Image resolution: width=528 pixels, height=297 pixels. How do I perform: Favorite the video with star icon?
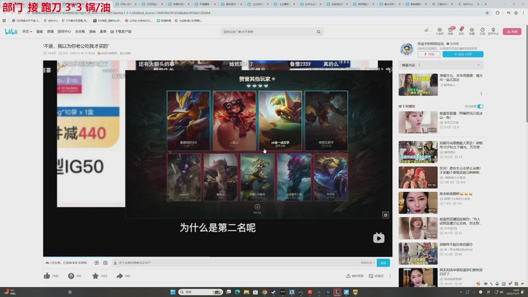tap(95, 276)
